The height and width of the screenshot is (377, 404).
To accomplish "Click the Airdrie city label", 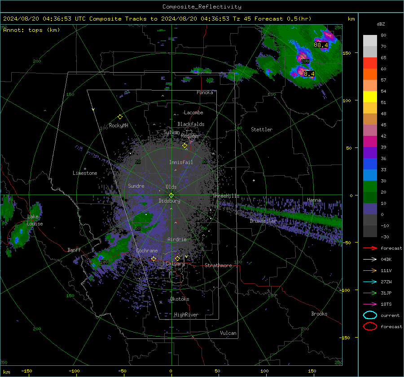I will tap(177, 239).
